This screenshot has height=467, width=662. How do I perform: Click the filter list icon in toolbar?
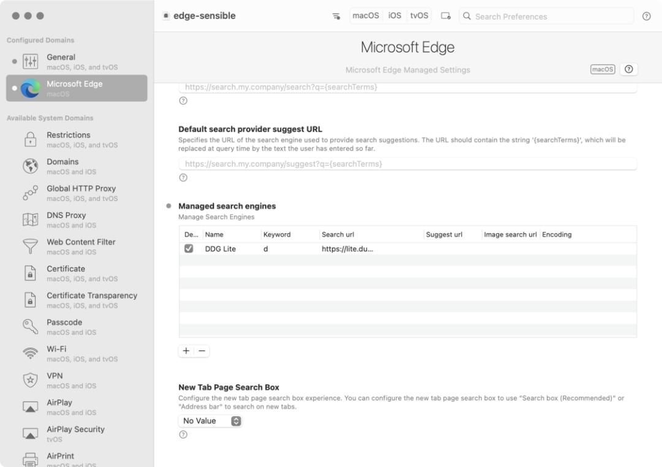tap(336, 16)
